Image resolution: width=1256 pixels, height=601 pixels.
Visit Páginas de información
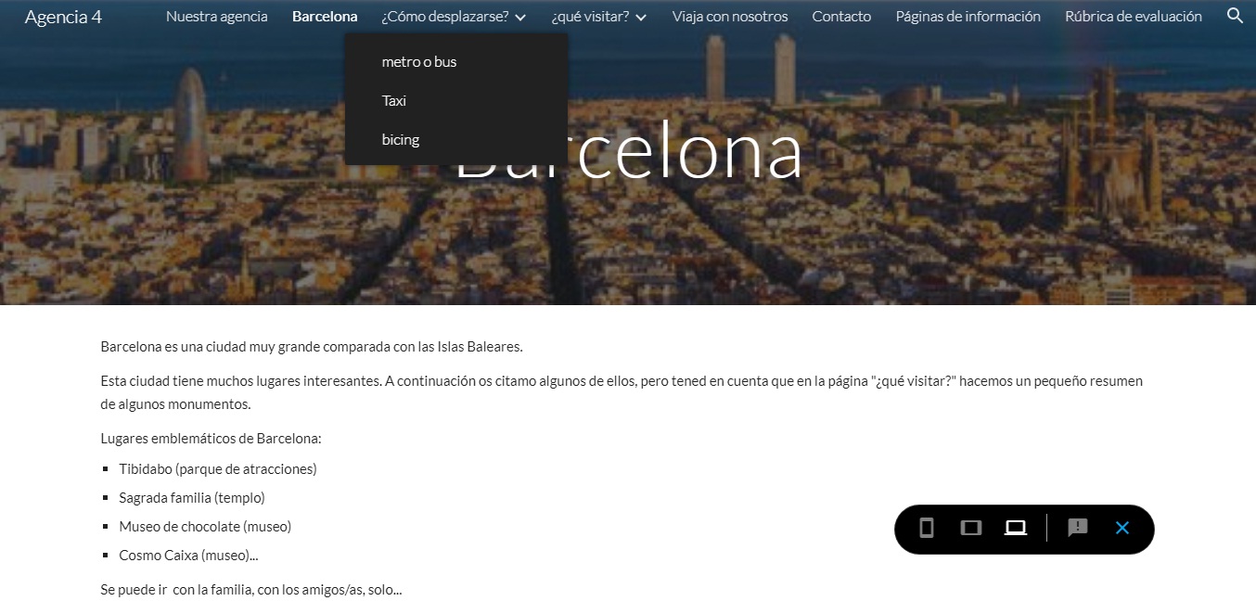click(968, 17)
